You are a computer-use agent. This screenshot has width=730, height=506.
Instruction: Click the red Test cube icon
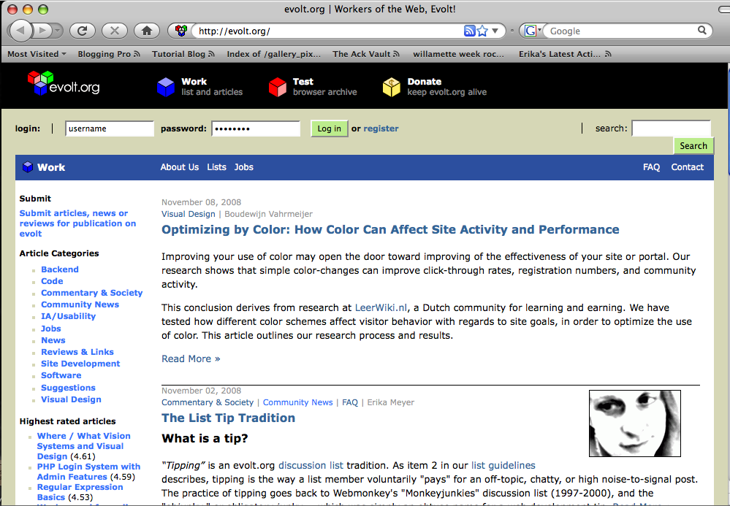pos(278,87)
